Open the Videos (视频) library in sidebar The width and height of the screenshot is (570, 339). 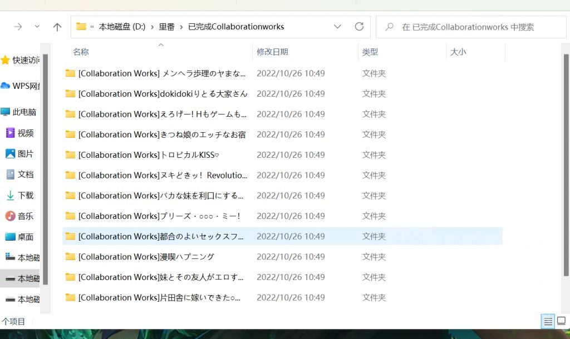[x=25, y=133]
